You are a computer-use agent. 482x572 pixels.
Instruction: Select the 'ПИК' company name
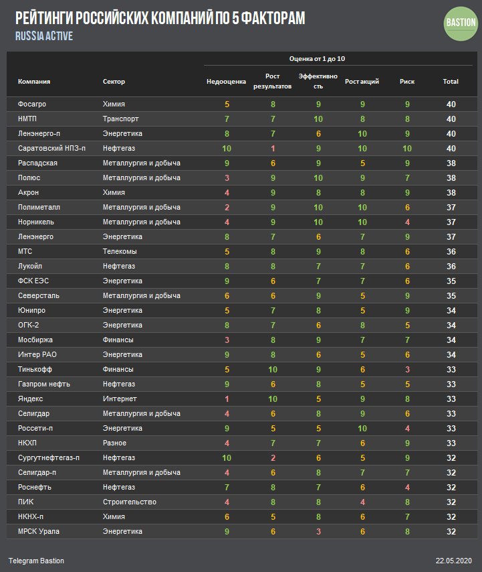click(26, 502)
